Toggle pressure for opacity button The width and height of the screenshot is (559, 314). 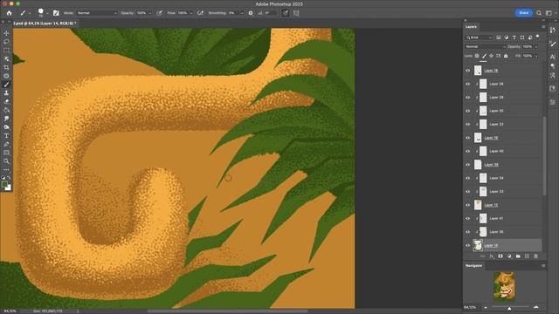pyautogui.click(x=159, y=13)
